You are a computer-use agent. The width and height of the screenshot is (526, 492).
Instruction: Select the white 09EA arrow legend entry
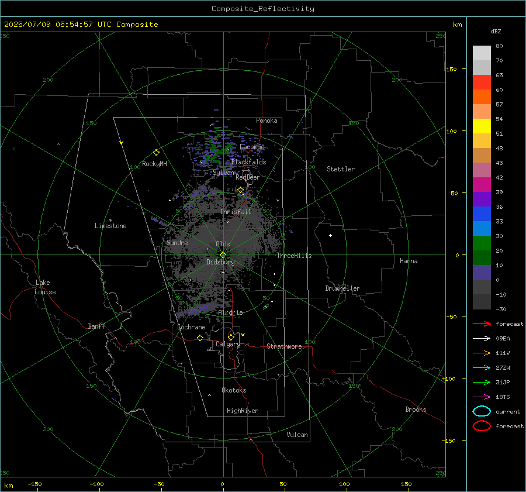482,338
